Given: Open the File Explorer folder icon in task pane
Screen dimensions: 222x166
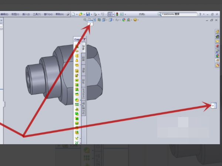Looking at the screenshot, I should (x=217, y=41).
